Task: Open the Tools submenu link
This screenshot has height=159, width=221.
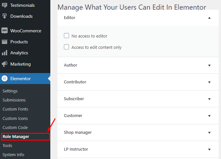Action: point(7,145)
